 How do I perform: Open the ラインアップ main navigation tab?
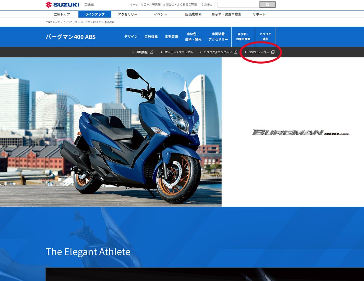tap(95, 14)
